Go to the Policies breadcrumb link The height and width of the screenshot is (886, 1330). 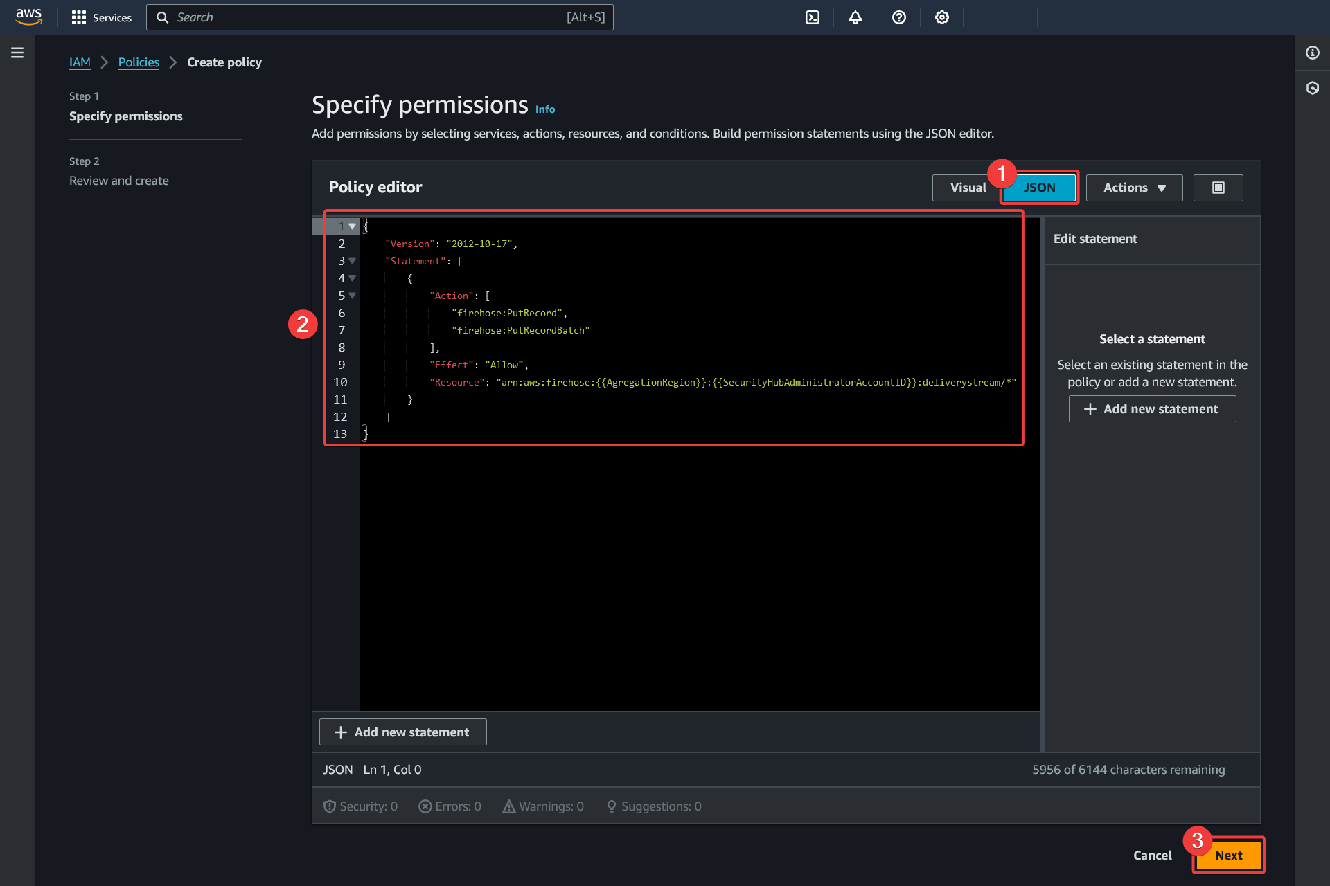(139, 62)
